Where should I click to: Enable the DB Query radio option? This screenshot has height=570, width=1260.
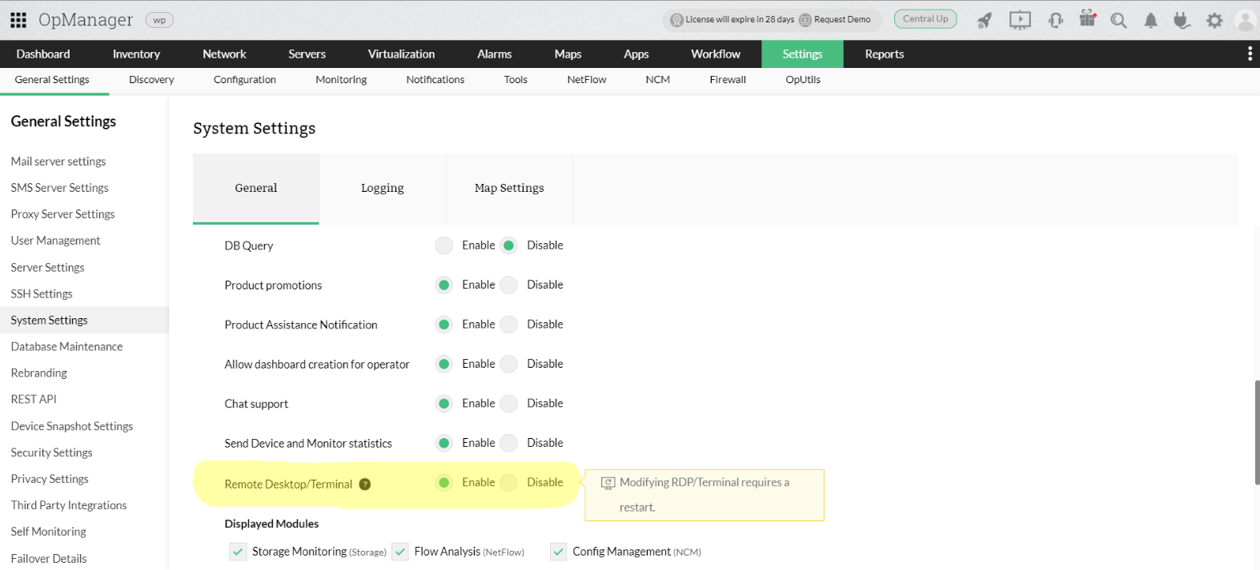444,245
